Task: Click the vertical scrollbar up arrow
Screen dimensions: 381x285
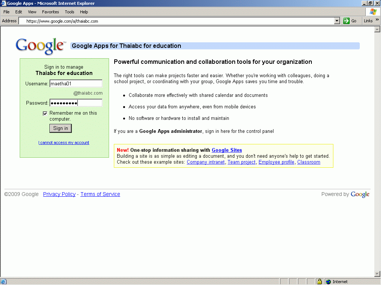Action: pos(377,30)
